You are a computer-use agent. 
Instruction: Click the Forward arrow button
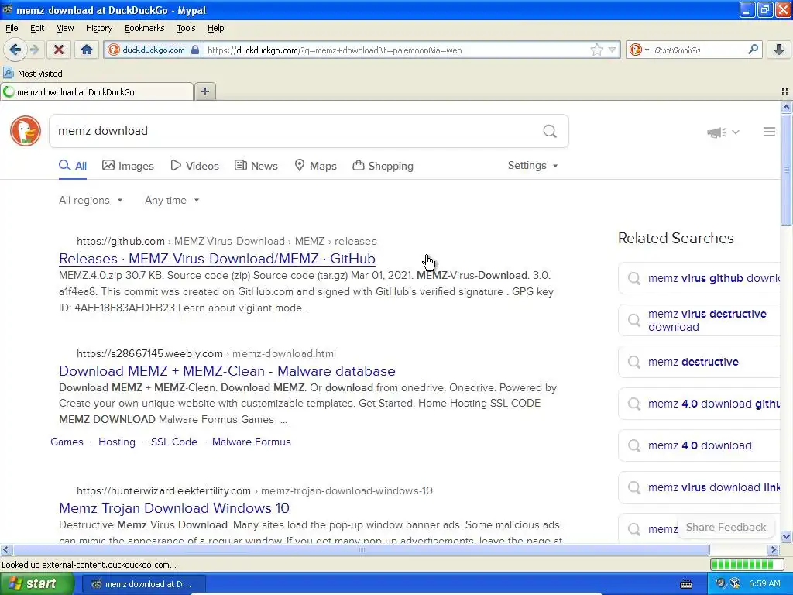(x=34, y=50)
